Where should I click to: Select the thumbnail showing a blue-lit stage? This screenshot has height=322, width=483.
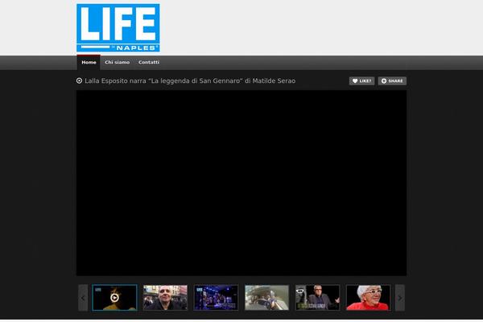coord(216,298)
